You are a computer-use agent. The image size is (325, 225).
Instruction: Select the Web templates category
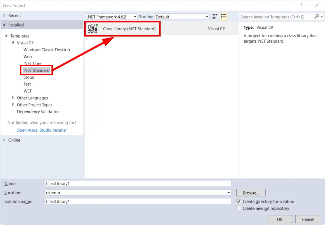click(28, 57)
